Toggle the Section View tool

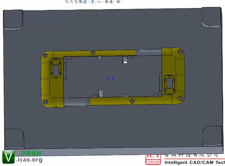(80, 1)
